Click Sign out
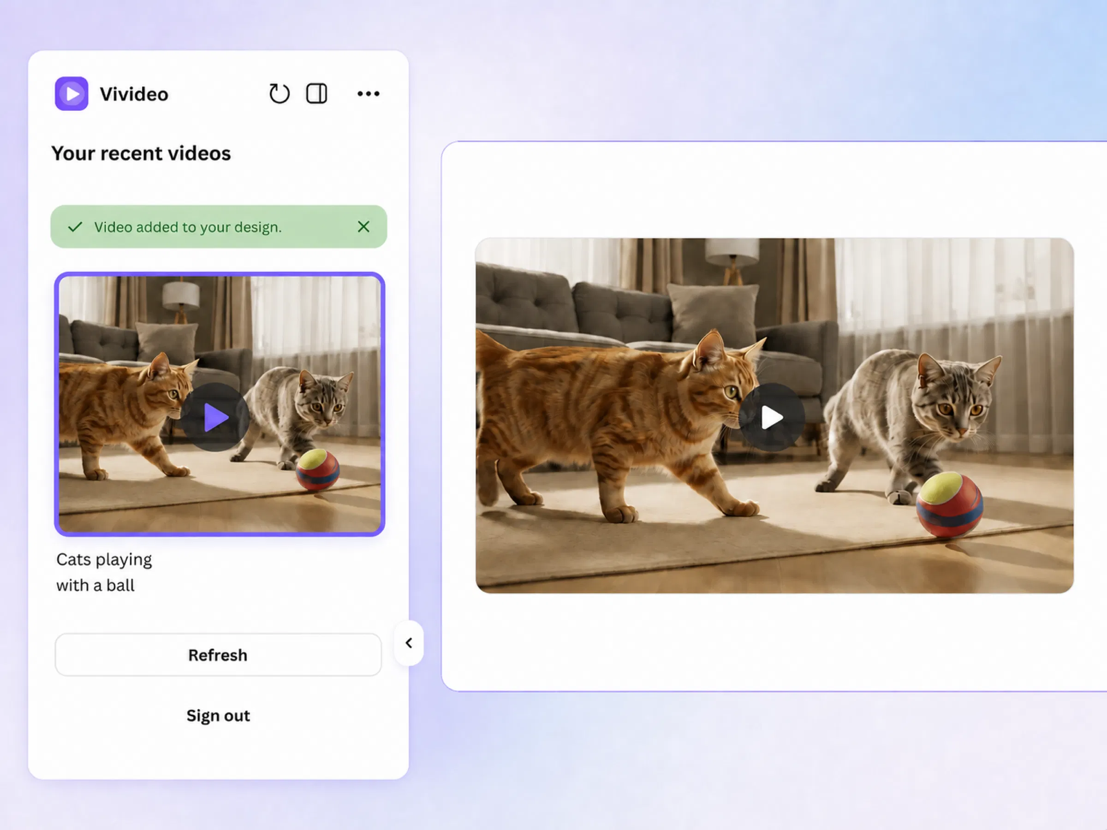The image size is (1107, 830). click(x=218, y=716)
